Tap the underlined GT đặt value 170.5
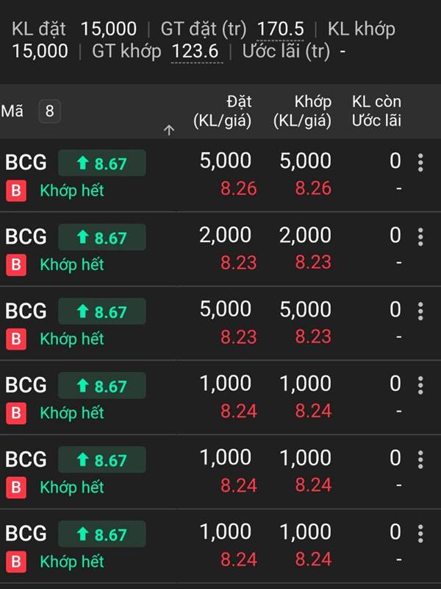Image resolution: width=441 pixels, height=589 pixels. pos(281,29)
